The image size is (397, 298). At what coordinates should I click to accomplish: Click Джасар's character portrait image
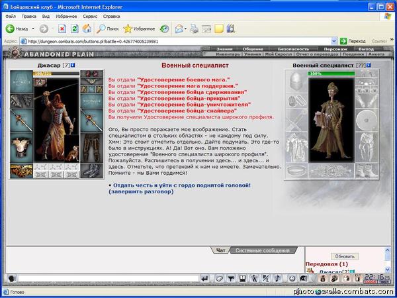click(56, 120)
